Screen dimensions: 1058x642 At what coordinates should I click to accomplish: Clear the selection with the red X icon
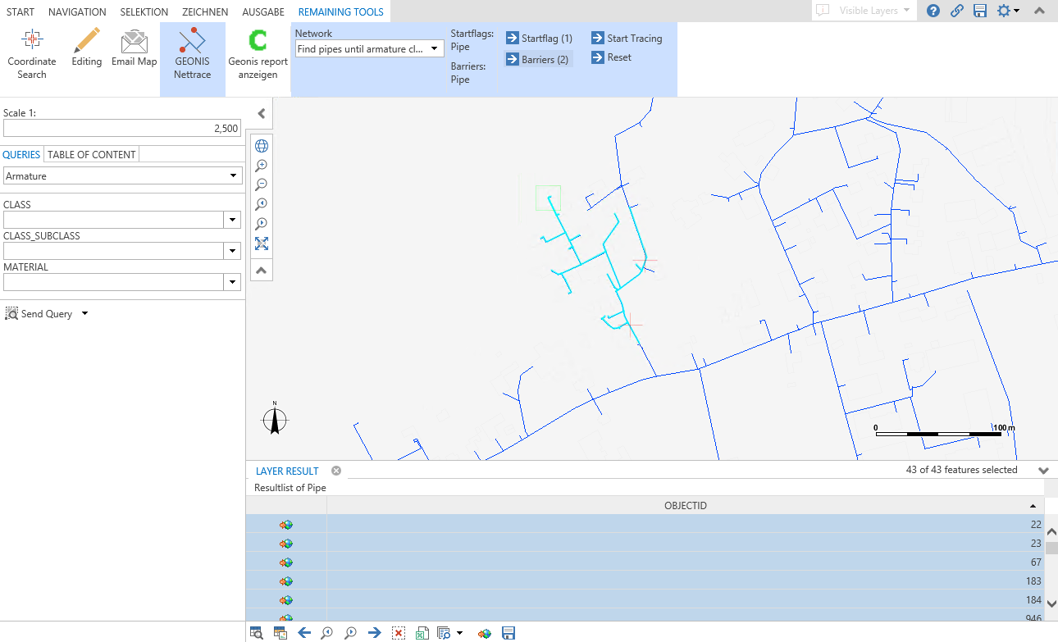click(399, 632)
